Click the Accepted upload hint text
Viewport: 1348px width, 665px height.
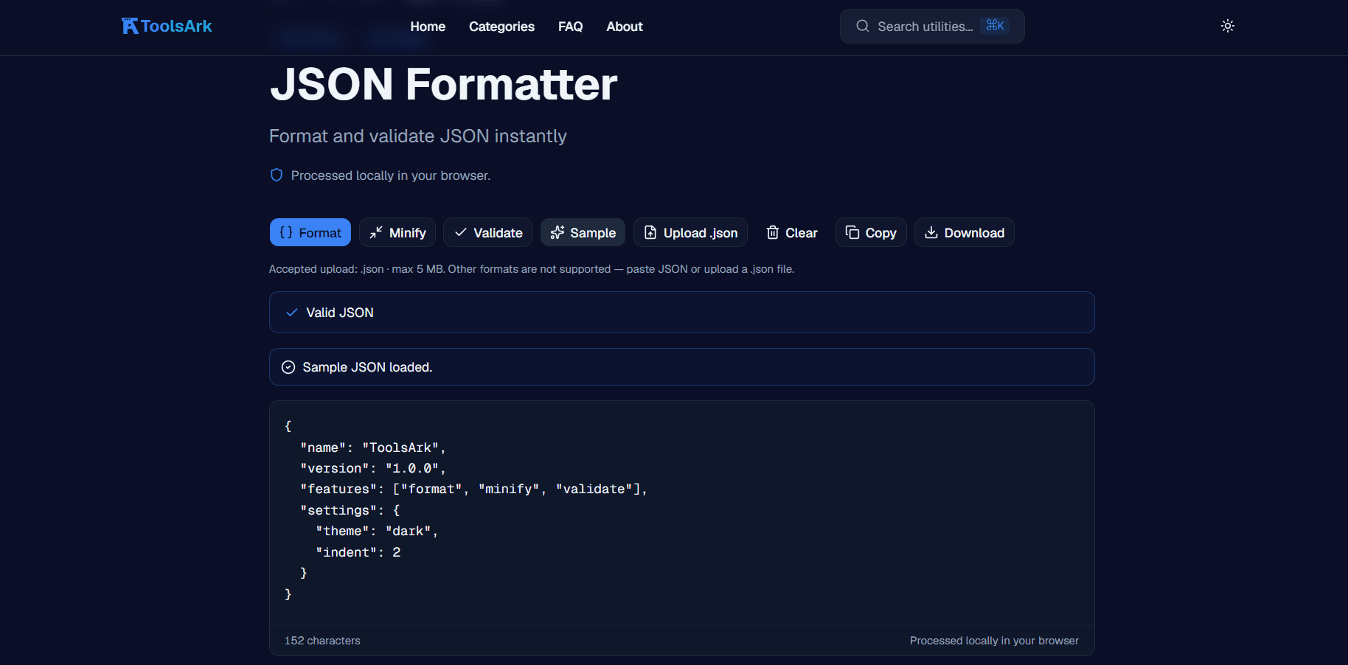(532, 269)
